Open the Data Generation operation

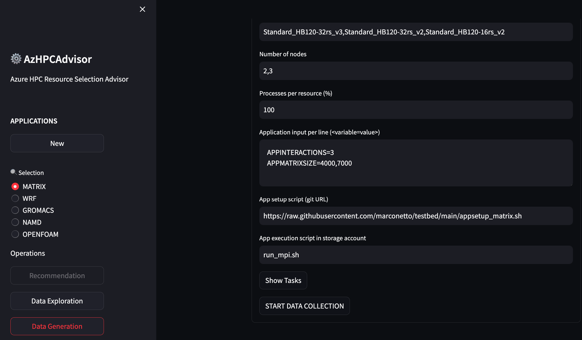(57, 326)
